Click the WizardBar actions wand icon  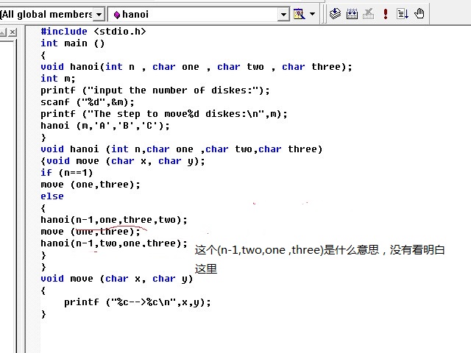click(299, 14)
